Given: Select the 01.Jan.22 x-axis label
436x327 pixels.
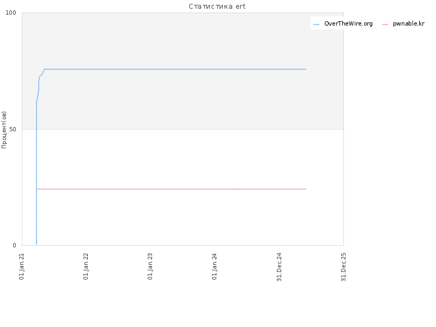Looking at the screenshot, I should point(86,267).
